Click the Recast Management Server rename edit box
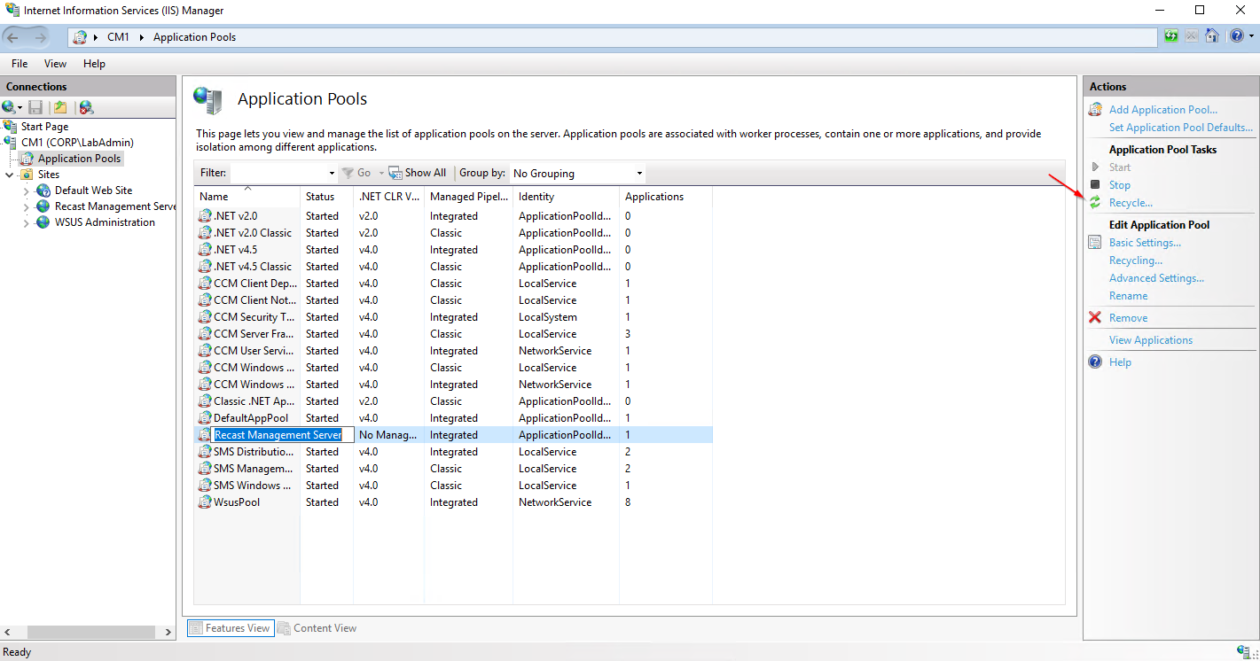 point(283,435)
